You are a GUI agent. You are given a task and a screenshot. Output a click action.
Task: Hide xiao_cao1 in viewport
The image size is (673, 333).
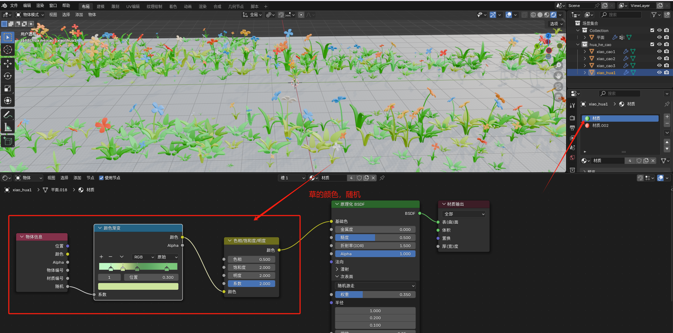660,52
